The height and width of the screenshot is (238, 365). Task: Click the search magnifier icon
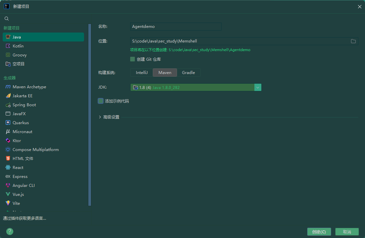pos(7,19)
